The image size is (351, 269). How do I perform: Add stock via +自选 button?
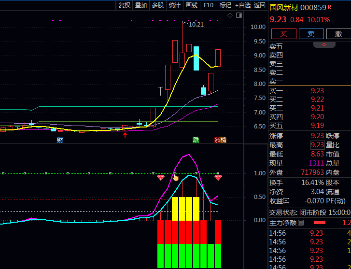pyautogui.click(x=243, y=5)
